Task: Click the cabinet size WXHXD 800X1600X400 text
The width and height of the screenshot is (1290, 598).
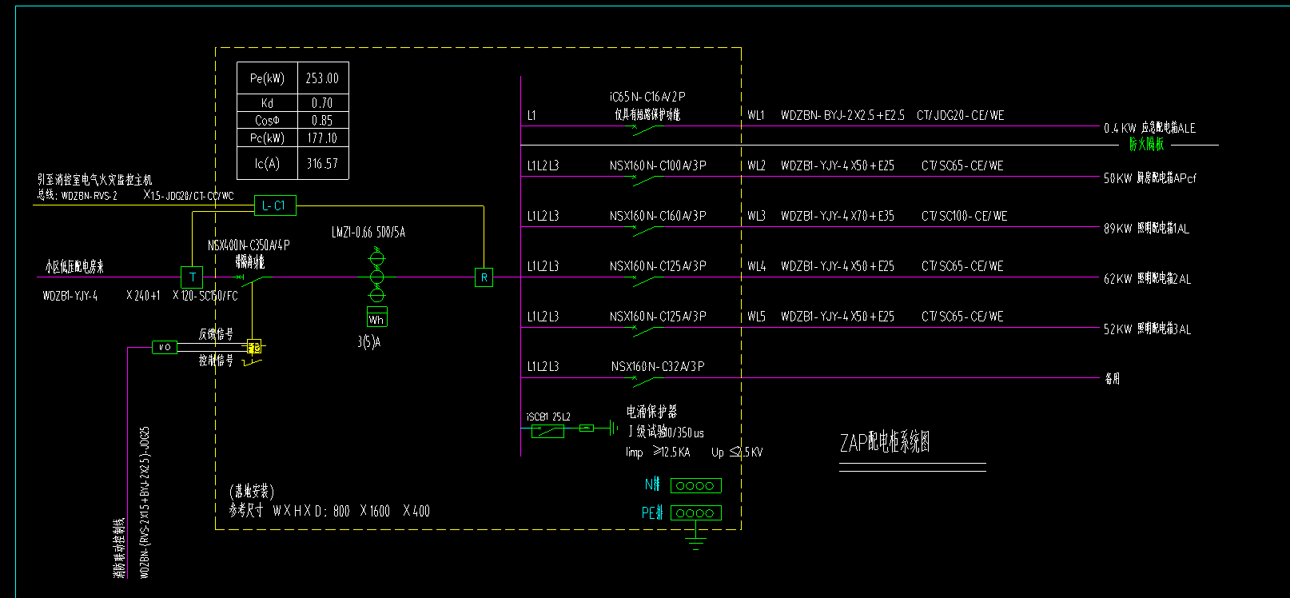Action: pyautogui.click(x=329, y=511)
